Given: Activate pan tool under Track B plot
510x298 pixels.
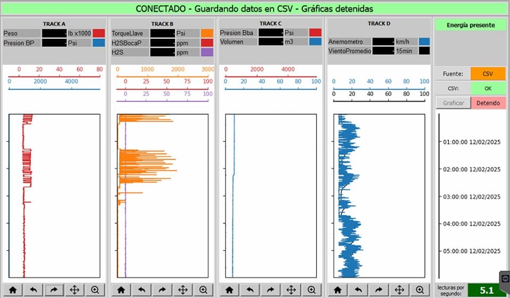Looking at the screenshot, I should coord(183,290).
